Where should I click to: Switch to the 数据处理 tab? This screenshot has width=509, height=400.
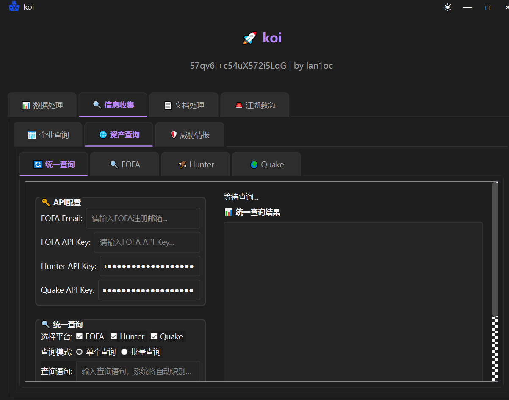coord(42,105)
